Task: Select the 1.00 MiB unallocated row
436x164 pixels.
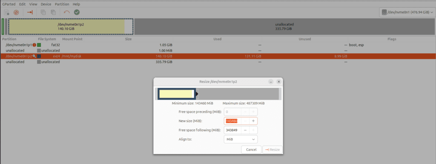Action: [218, 51]
